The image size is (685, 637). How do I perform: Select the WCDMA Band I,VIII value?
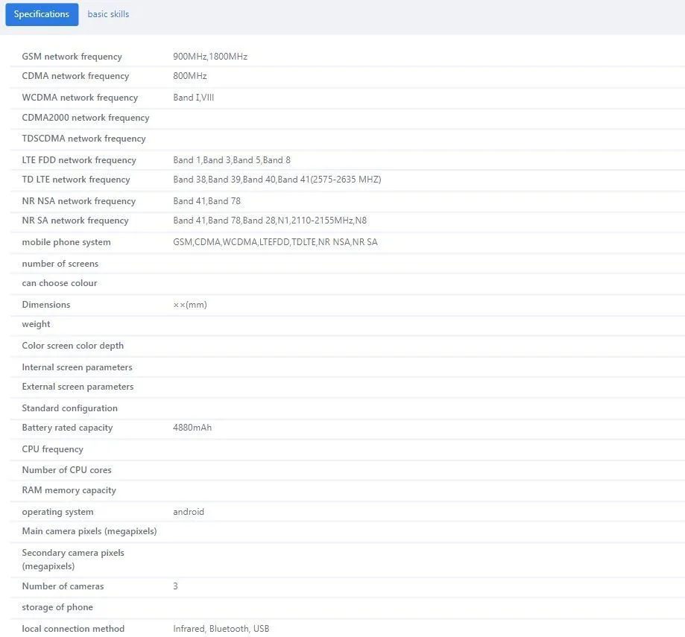point(193,98)
